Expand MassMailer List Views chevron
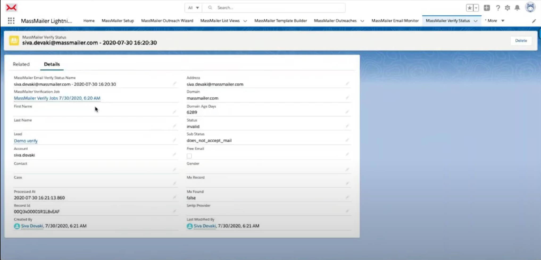This screenshot has height=260, width=541. click(x=245, y=21)
